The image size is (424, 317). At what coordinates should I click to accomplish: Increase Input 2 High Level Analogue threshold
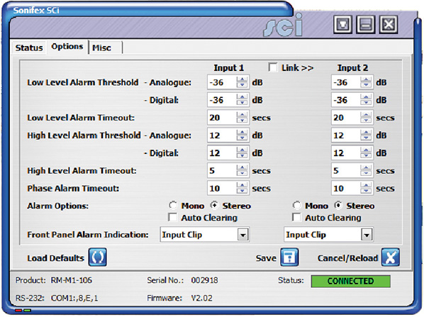click(x=366, y=133)
